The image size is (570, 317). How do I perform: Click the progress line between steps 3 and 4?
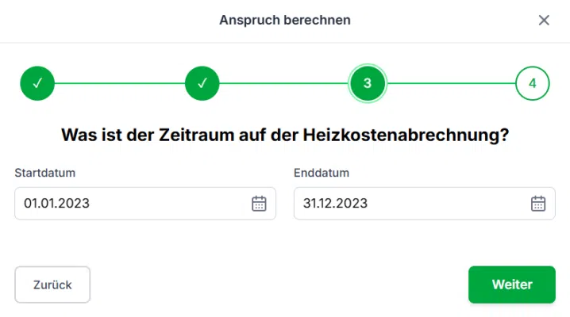click(x=450, y=83)
